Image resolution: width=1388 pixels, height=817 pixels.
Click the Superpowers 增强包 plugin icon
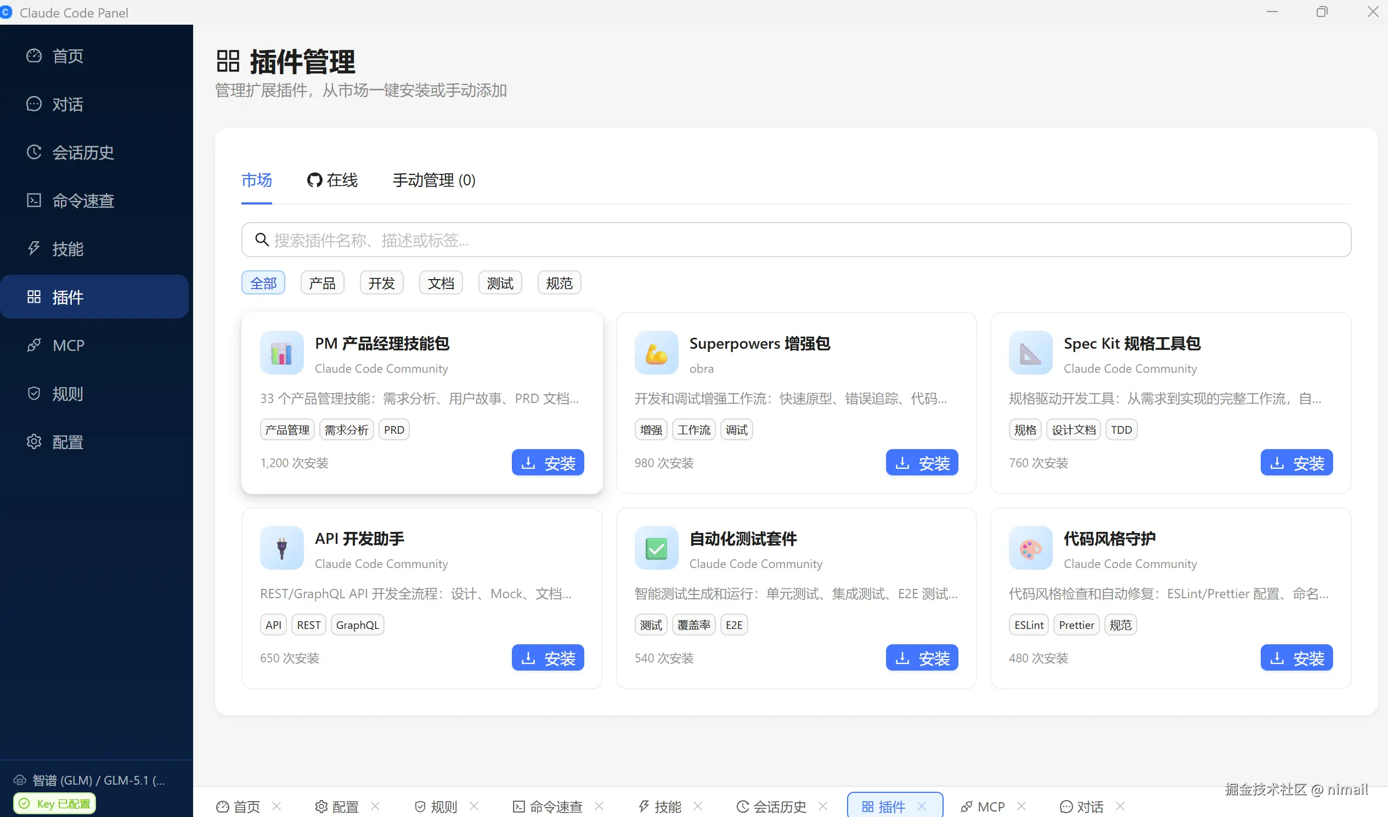click(656, 353)
